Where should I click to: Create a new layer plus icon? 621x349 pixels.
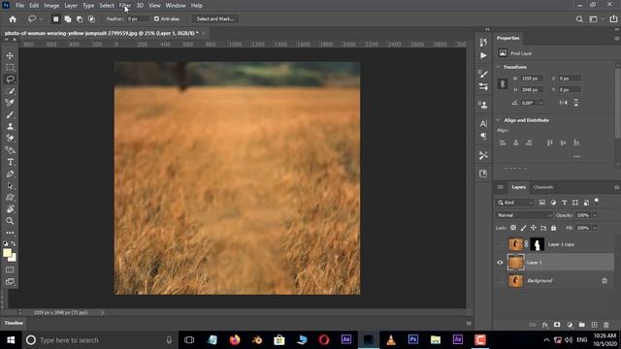tap(594, 325)
